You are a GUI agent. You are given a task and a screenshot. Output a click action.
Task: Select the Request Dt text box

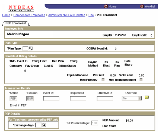pyautogui.click(x=78, y=98)
